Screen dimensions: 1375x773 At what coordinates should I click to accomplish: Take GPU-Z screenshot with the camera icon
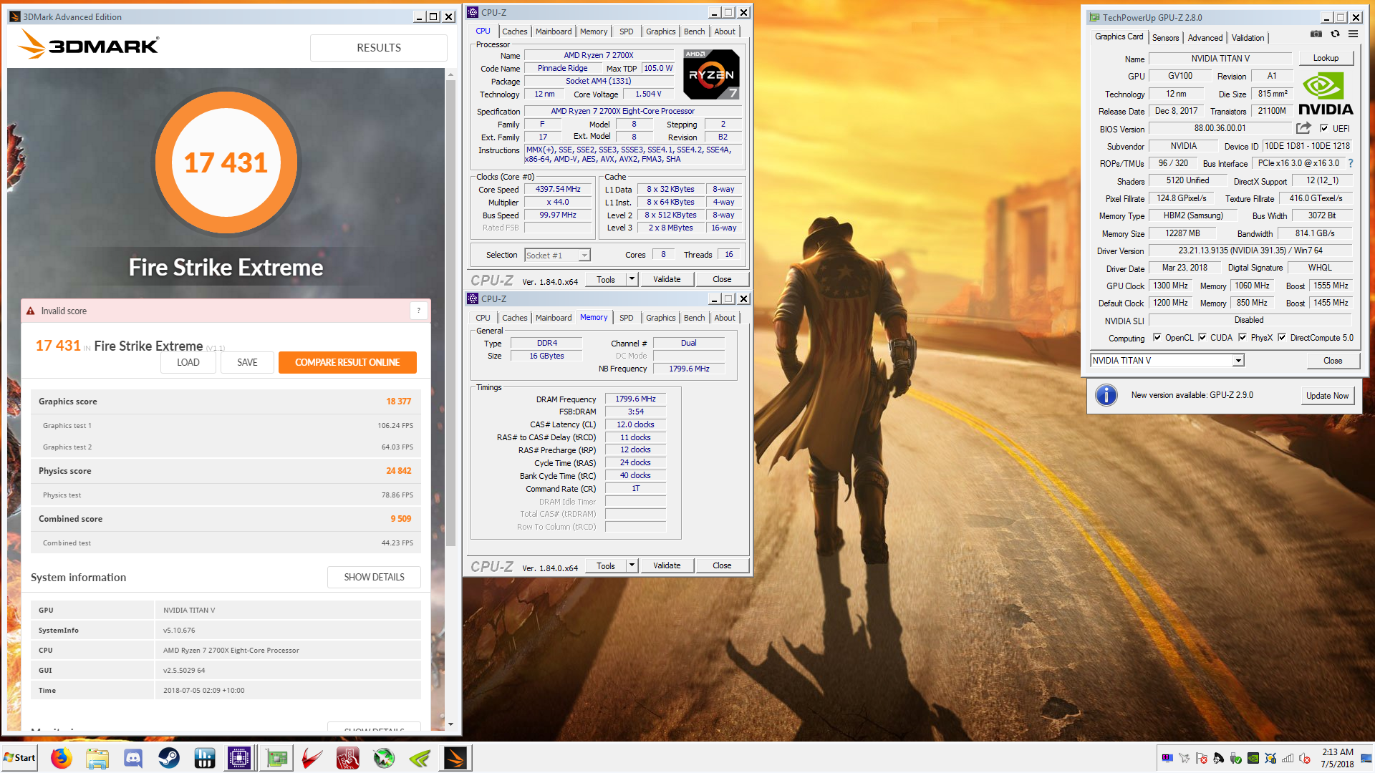coord(1316,34)
